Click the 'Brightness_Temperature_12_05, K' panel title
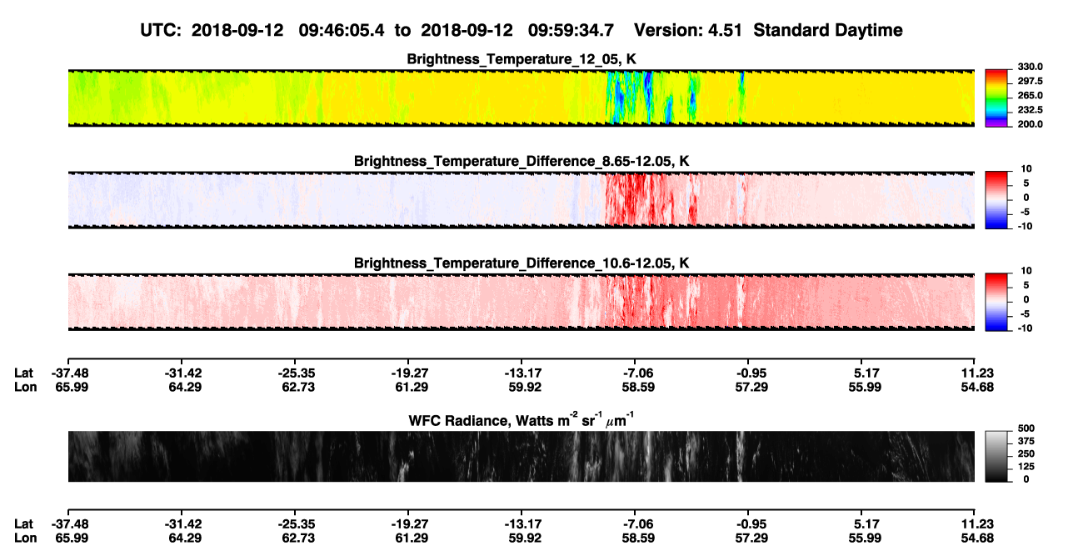The height and width of the screenshot is (556, 1083). coord(522,59)
